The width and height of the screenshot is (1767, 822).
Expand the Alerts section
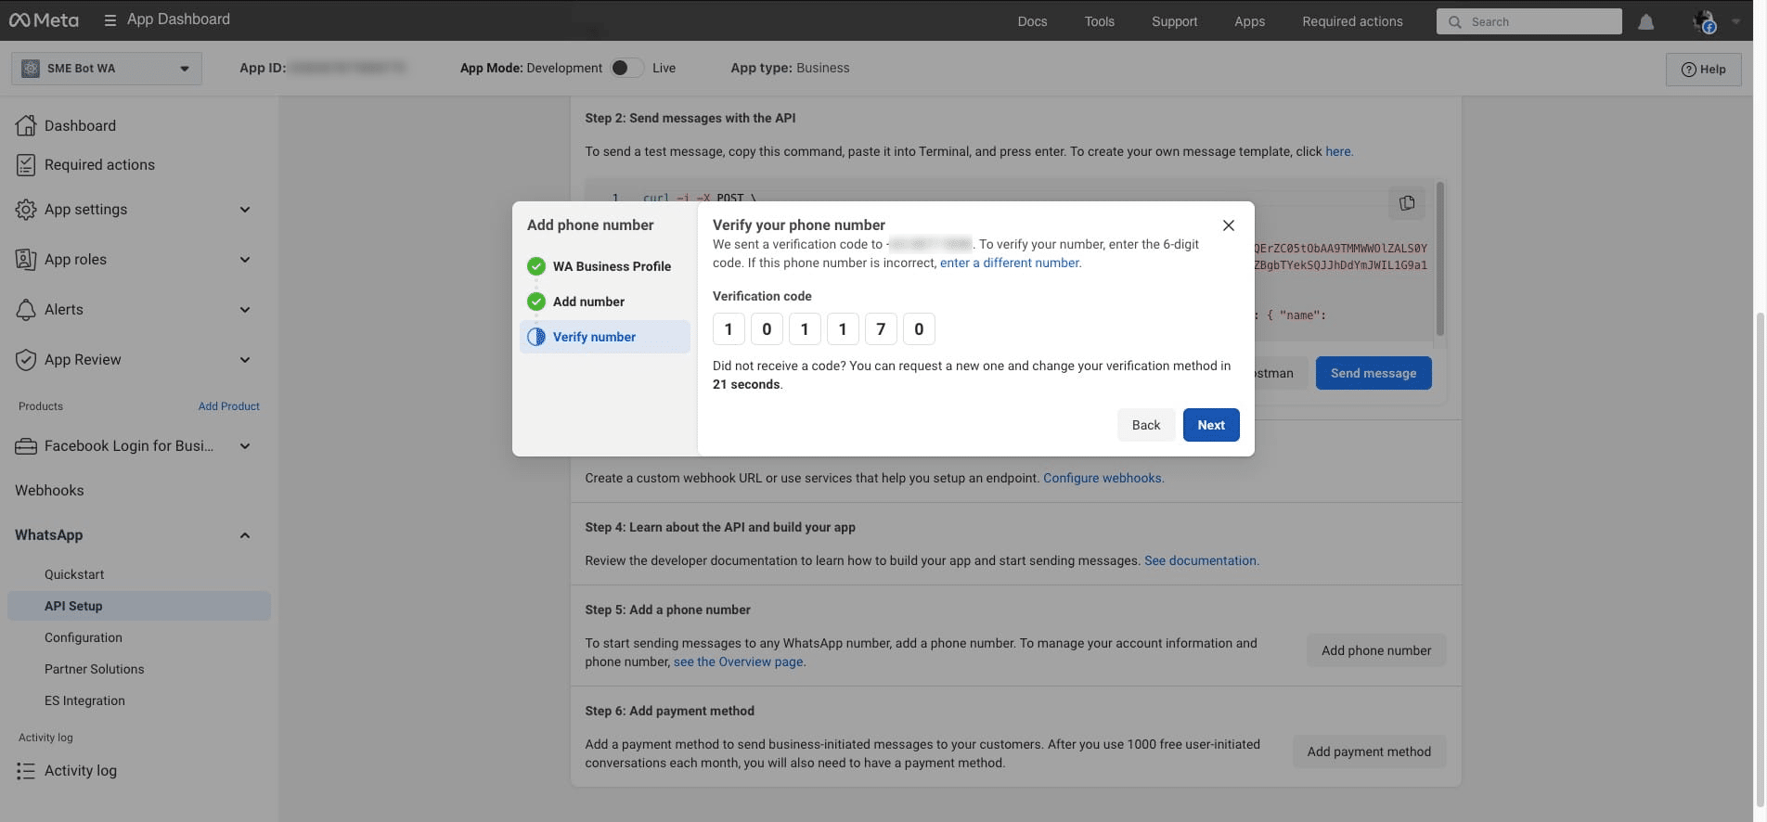tap(245, 309)
